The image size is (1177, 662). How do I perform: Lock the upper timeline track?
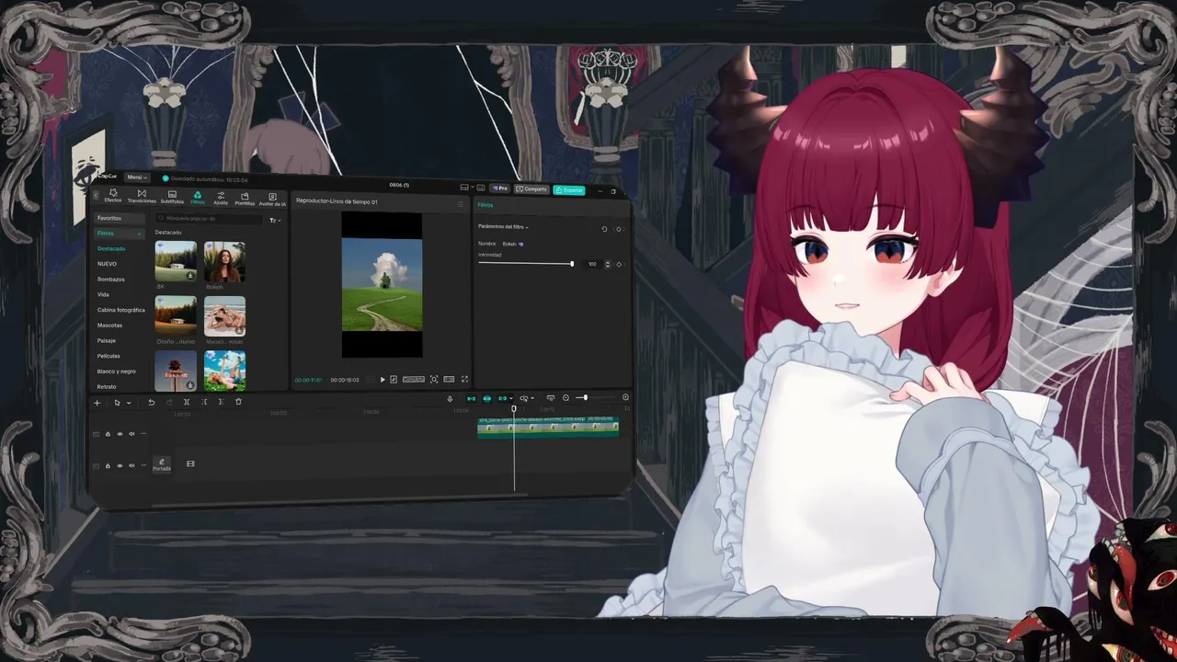coord(108,434)
